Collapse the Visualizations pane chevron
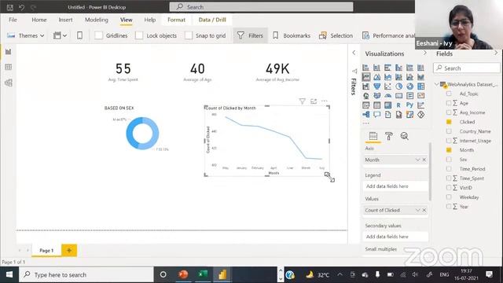The image size is (503, 283). [425, 53]
